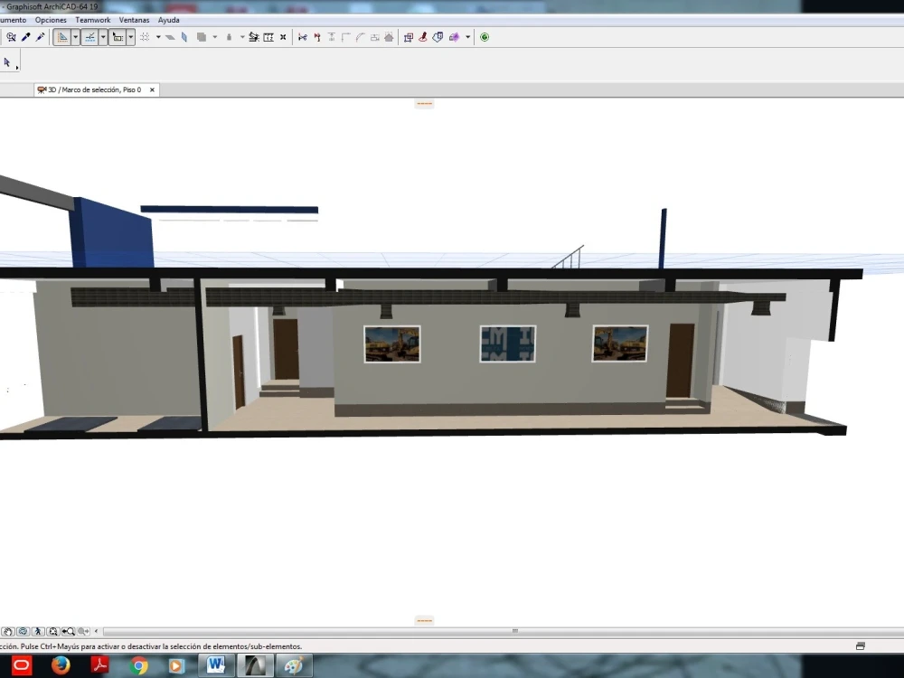This screenshot has height=678, width=904.
Task: Select the 3D / Marco de selección tab
Action: pos(95,89)
